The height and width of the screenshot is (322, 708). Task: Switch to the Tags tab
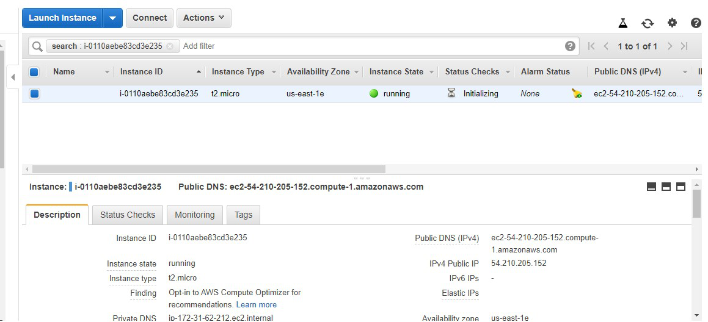tap(243, 215)
